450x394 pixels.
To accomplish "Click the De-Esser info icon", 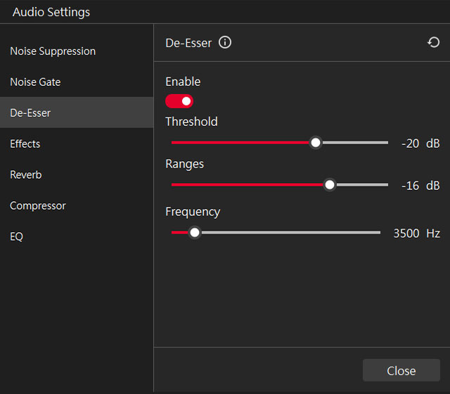I will [x=225, y=42].
